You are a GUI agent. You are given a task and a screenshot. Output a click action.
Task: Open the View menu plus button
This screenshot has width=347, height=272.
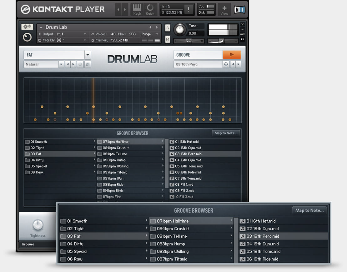224,9
